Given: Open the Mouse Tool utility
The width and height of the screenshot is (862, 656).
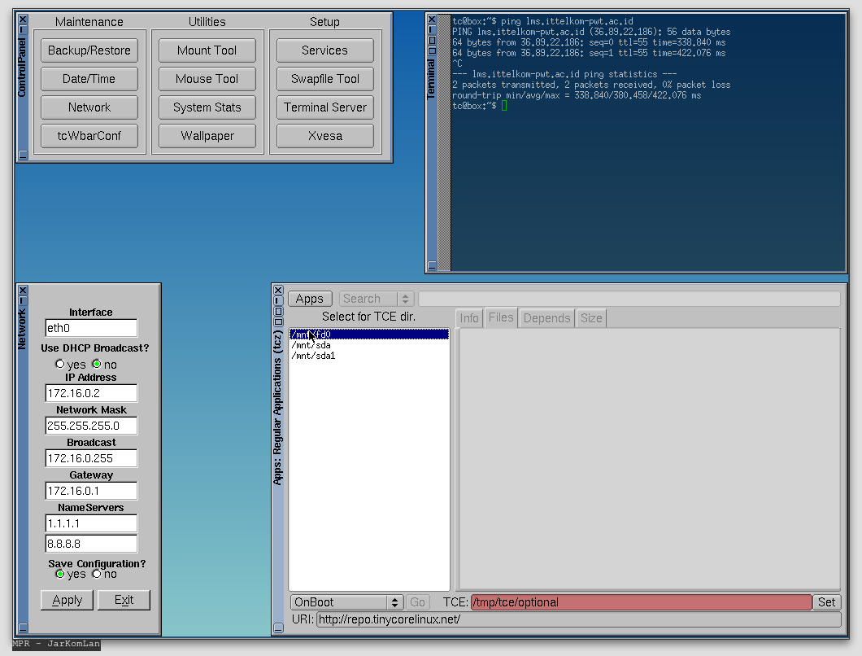Looking at the screenshot, I should [x=207, y=78].
